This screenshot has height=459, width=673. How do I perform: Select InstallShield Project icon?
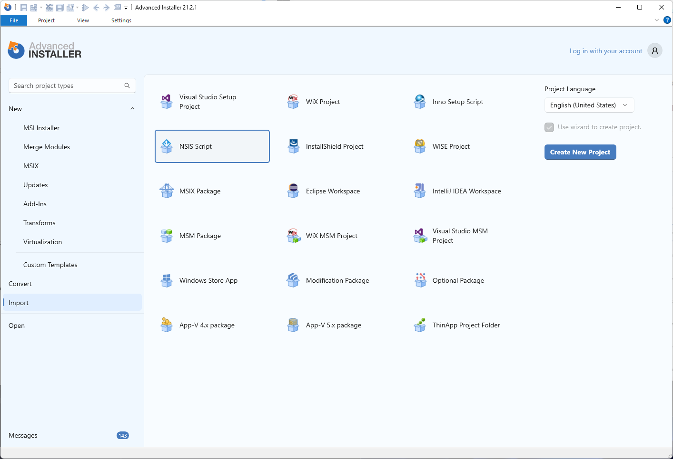click(x=293, y=146)
